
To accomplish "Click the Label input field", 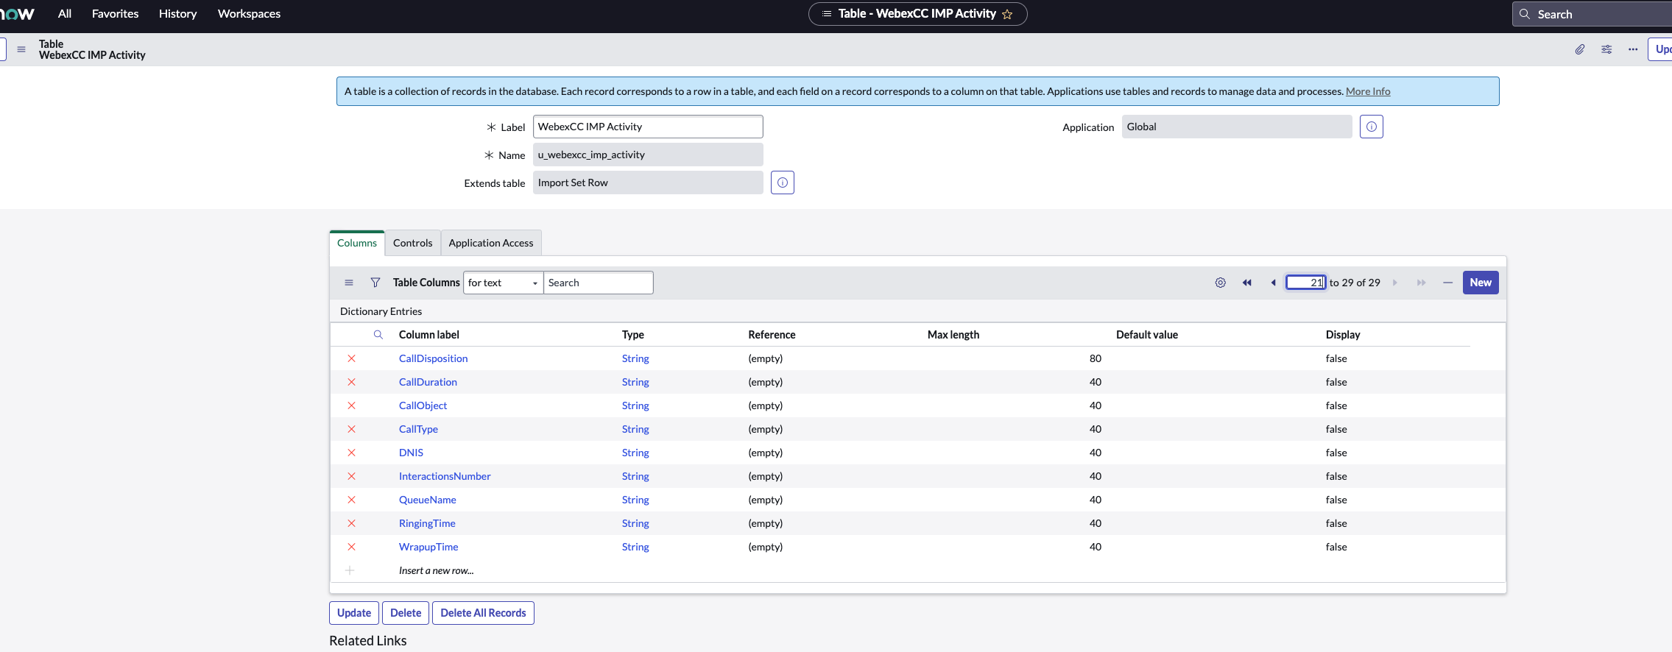I will 648,127.
